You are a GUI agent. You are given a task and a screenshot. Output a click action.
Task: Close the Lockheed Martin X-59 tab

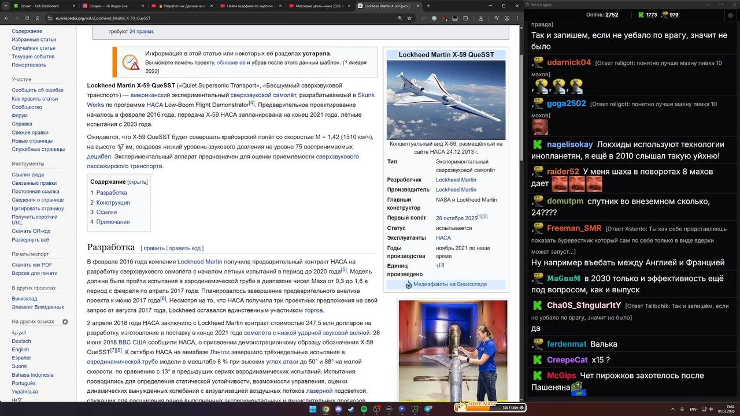(x=417, y=6)
